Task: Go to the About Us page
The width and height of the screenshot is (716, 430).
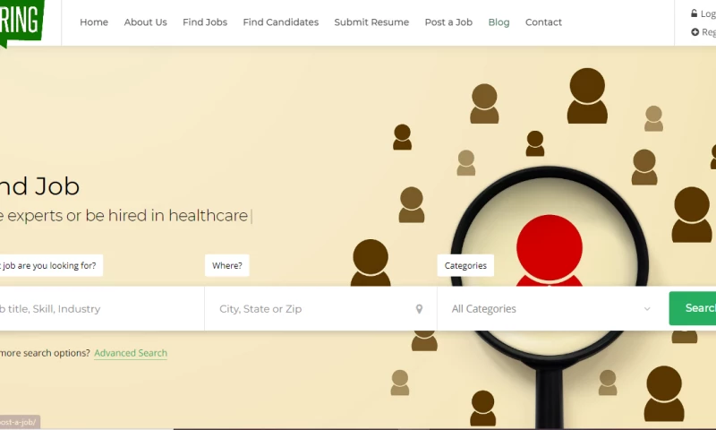Action: click(x=145, y=22)
